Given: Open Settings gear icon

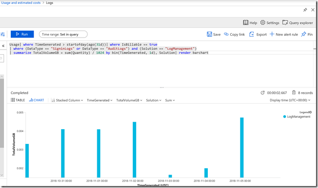Looking at the screenshot, I should coord(263,23).
